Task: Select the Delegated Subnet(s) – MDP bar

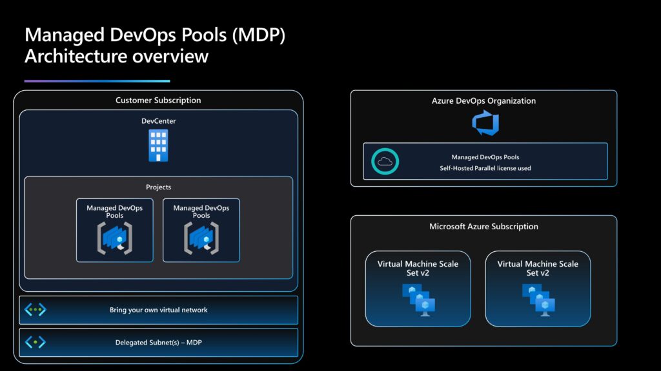Action: tap(159, 342)
